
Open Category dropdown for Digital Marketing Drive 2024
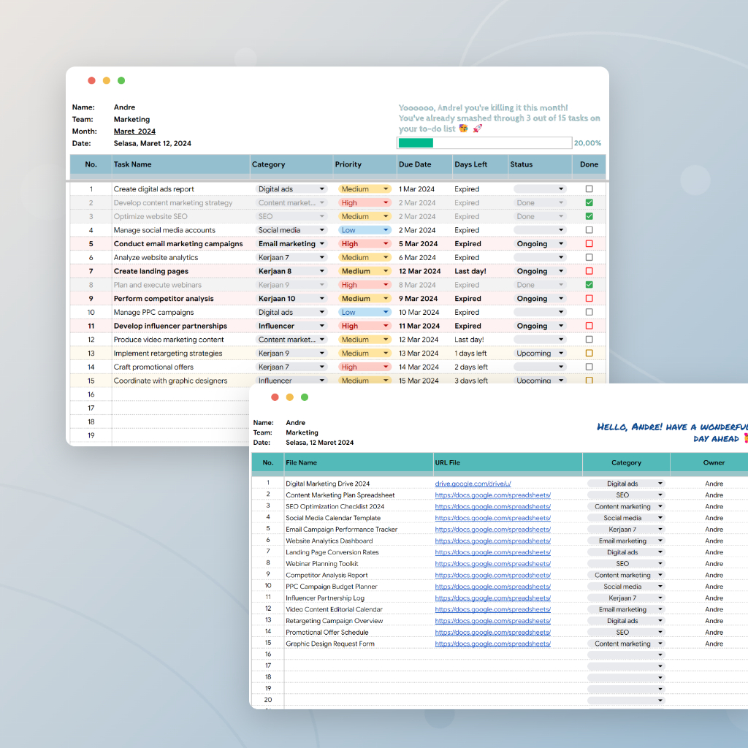[660, 483]
